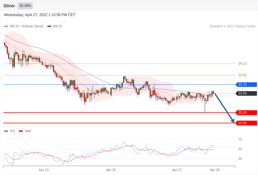258x175 pixels.
Task: Click the Apr 28 date axis label
Action: 215,170
